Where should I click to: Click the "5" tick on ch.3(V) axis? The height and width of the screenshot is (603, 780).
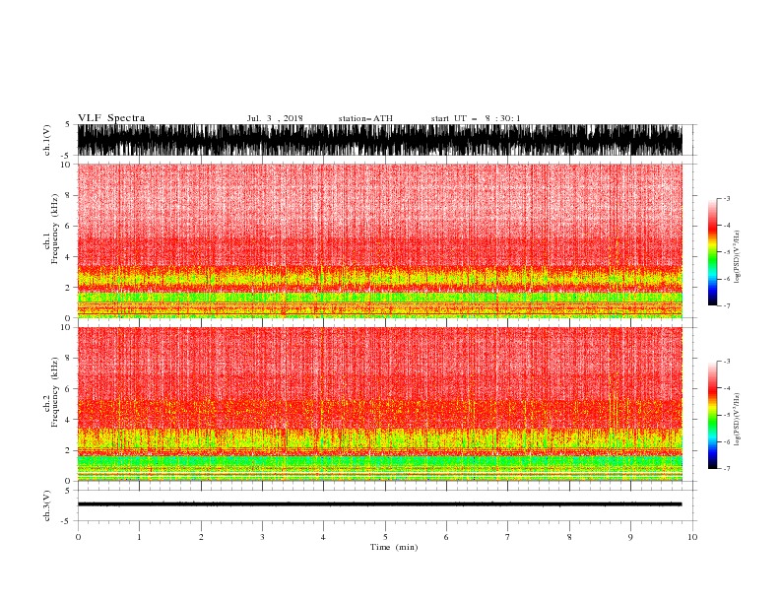point(68,491)
